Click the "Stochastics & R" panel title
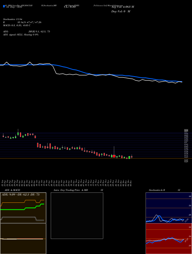Viewport: 192px width, 254px height. click(157, 190)
